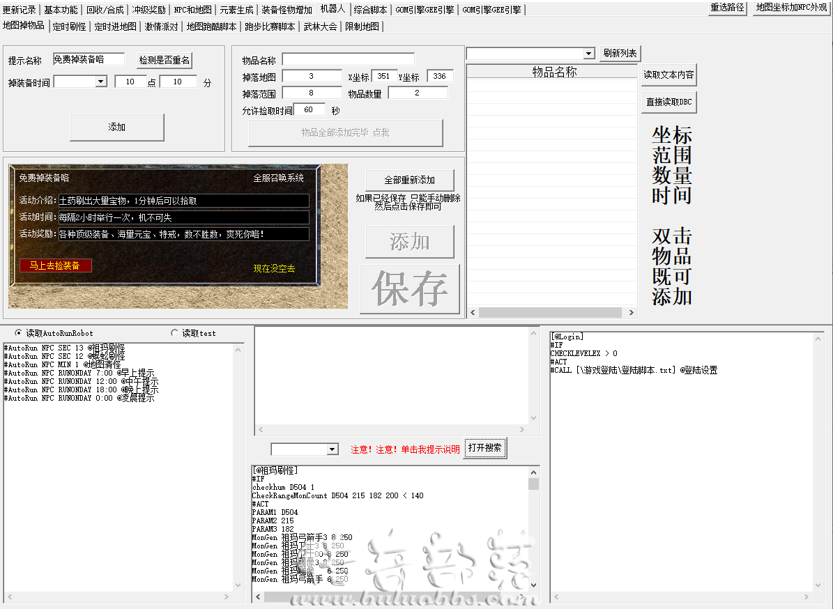Select the 读取AutoRunRobot radio button
The height and width of the screenshot is (609, 833).
19,333
